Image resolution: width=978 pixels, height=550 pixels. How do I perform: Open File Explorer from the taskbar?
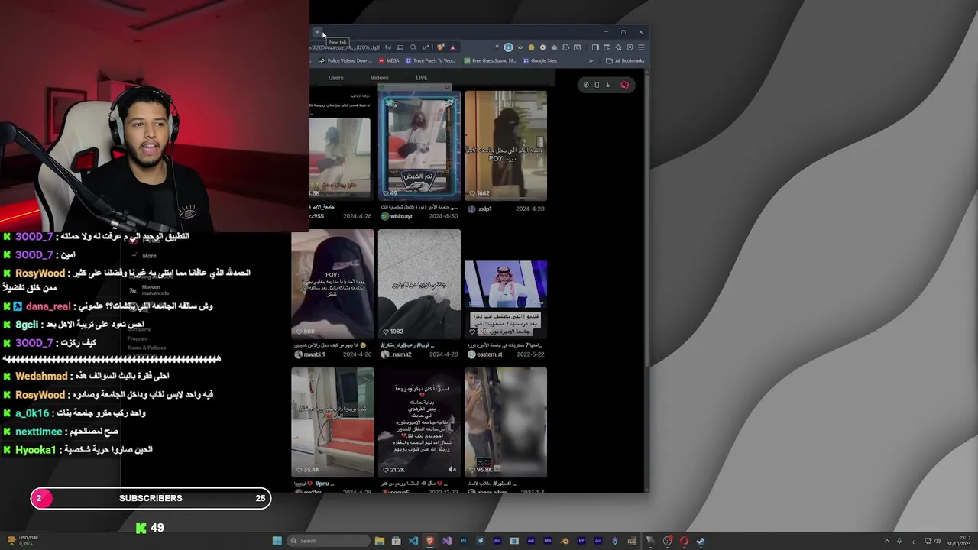coord(380,541)
